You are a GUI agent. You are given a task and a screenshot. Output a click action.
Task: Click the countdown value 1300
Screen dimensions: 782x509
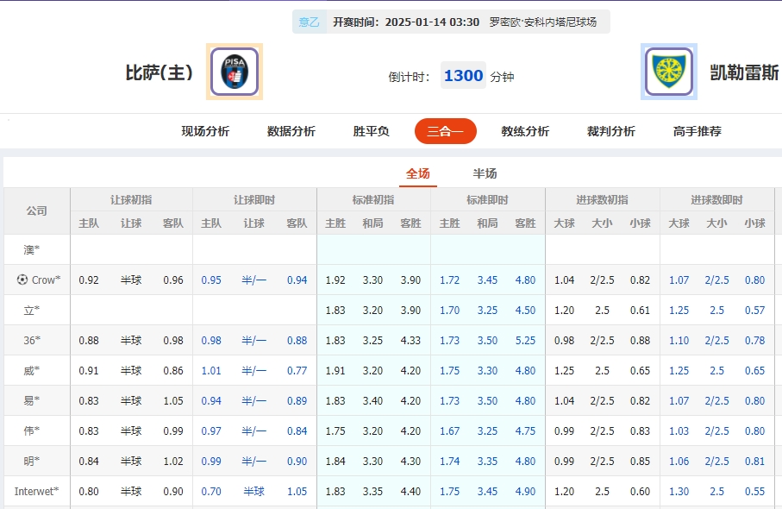coord(463,75)
